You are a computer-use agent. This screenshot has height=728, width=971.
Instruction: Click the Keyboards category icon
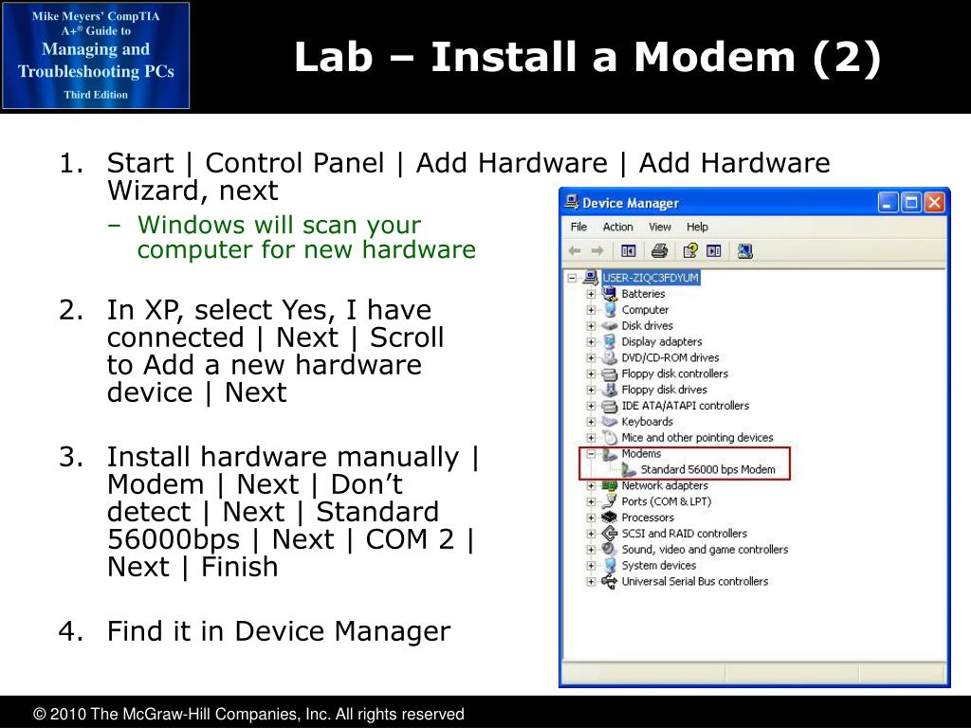click(x=610, y=421)
